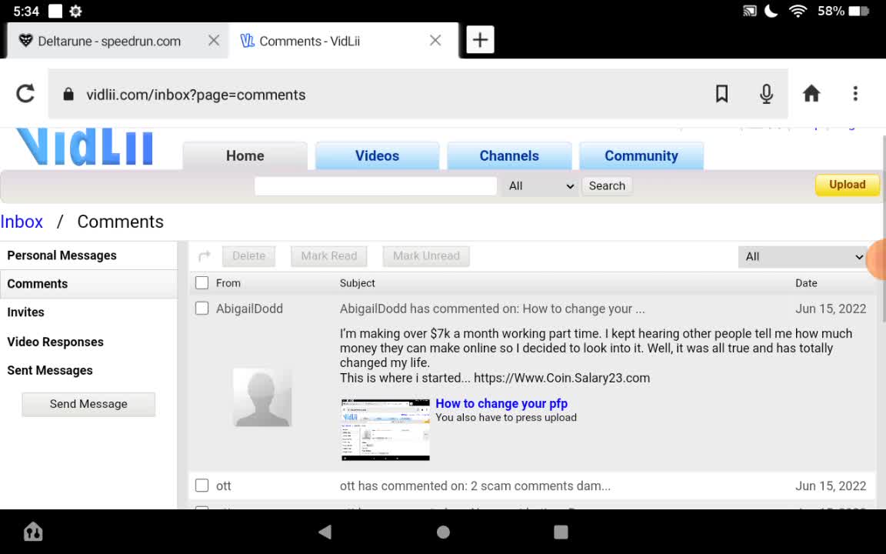Click AbigailDodd's default avatar picture
The image size is (886, 554).
(262, 397)
